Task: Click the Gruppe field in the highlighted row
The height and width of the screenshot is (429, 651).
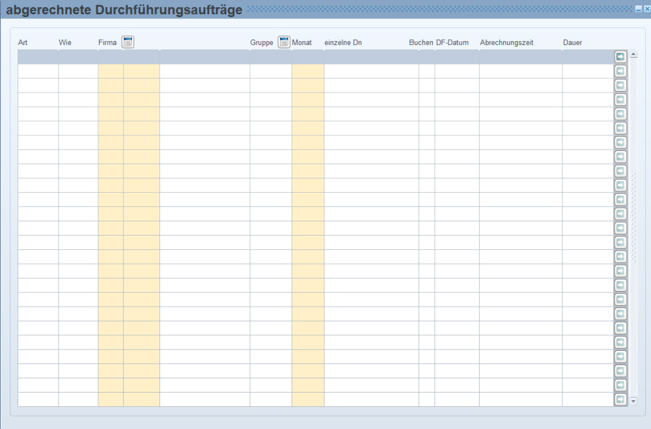Action: click(x=271, y=57)
